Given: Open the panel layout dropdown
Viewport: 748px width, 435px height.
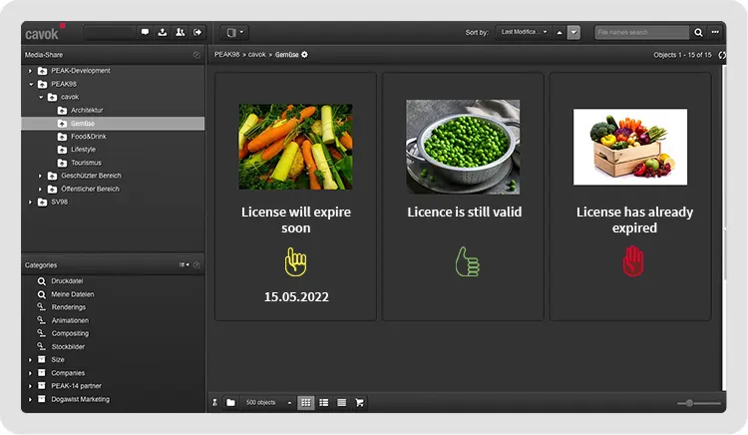Looking at the screenshot, I should click(x=234, y=33).
